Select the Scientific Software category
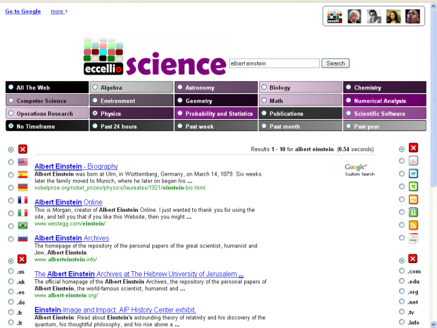This screenshot has height=328, width=437. pos(385,113)
